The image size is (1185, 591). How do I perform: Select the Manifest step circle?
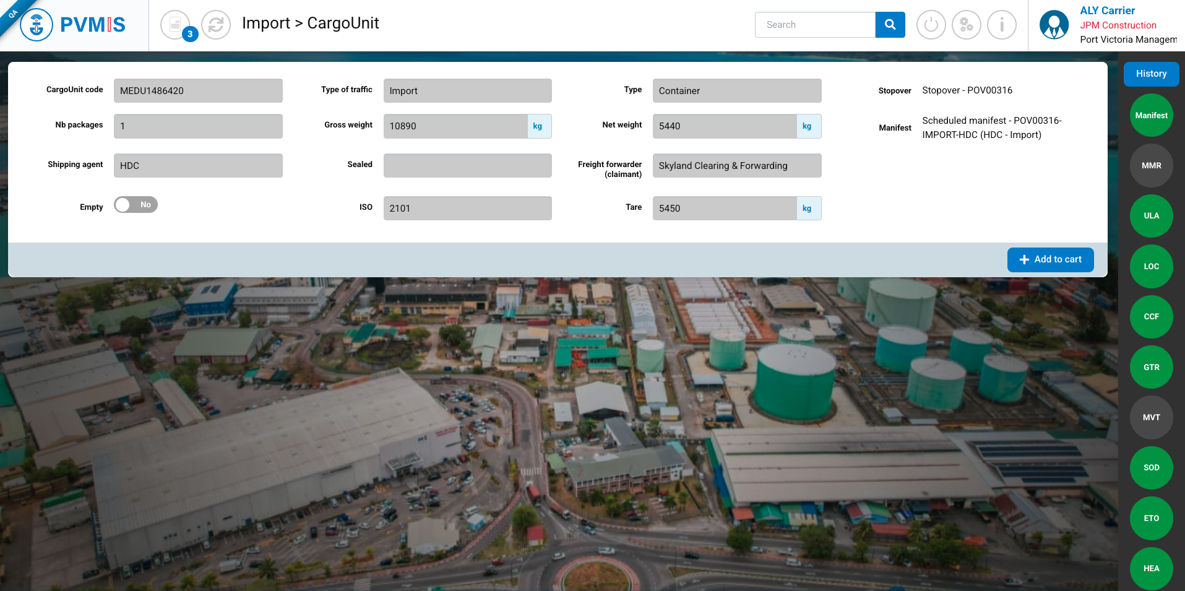(1151, 116)
